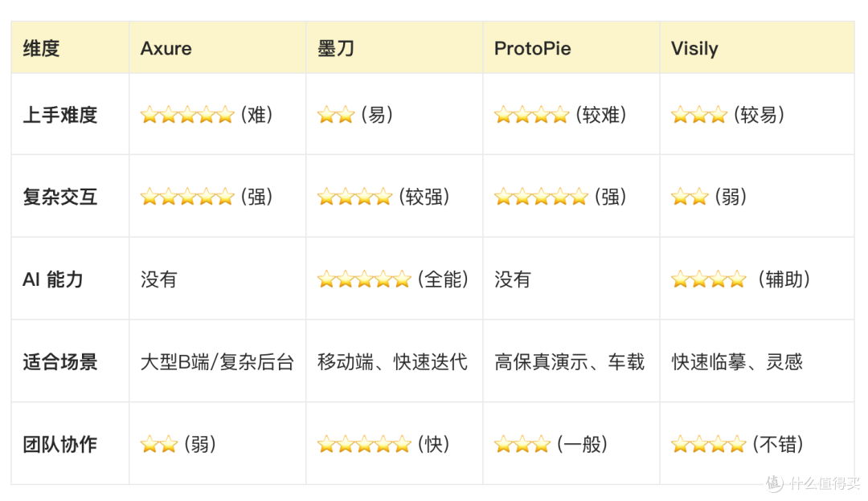Viewport: 868px width, 501px height.
Task: Click Axure's two-star 团队协作 rating
Action: (178, 444)
